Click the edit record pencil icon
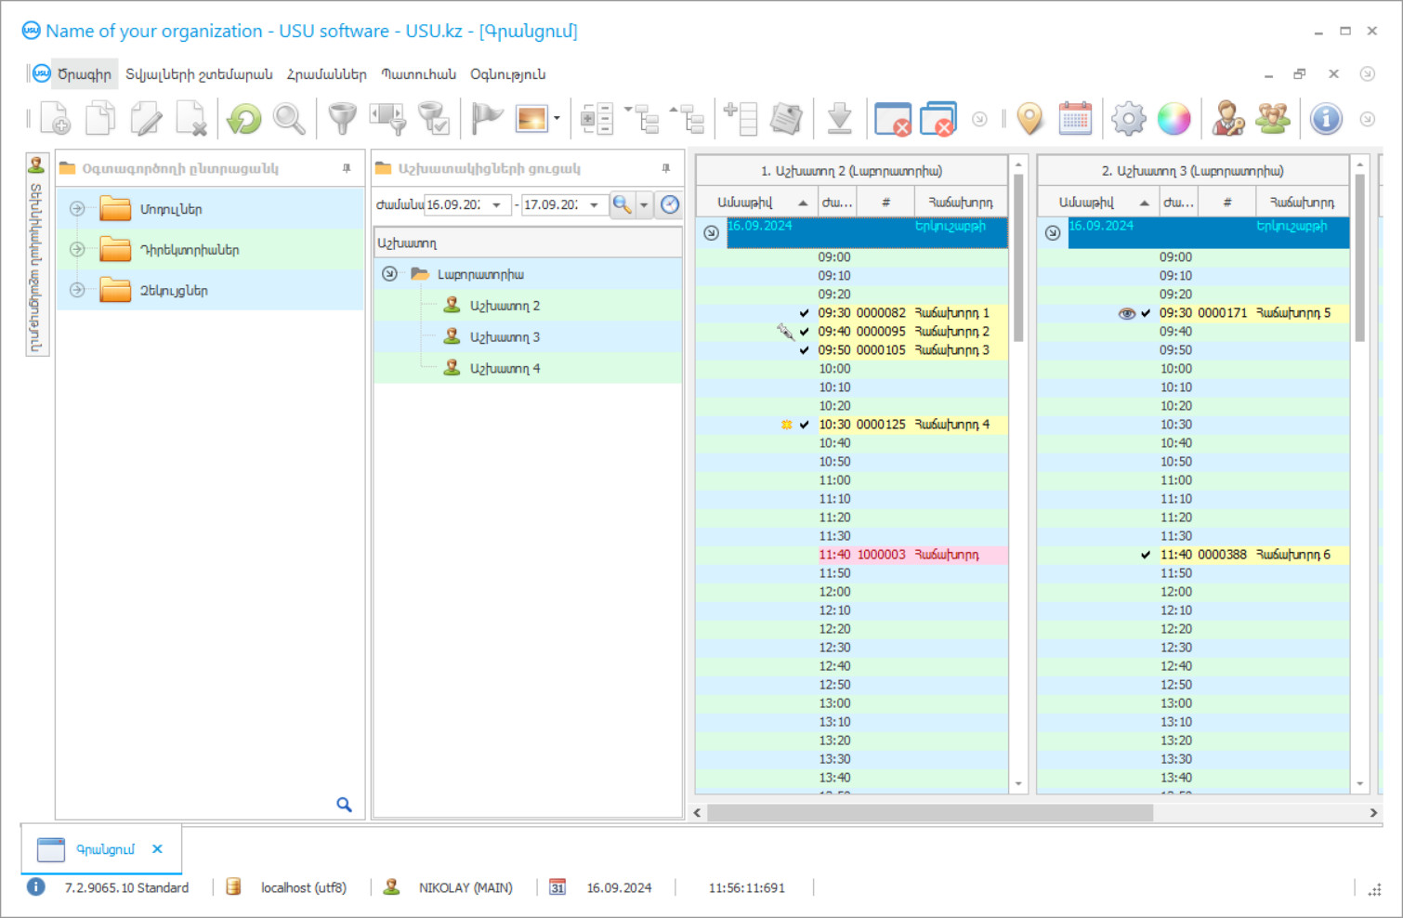This screenshot has width=1403, height=918. pos(146,119)
